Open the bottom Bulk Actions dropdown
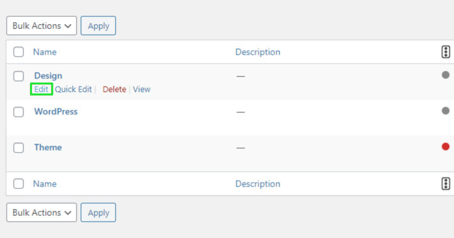Viewport: 454px width, 238px height. (42, 213)
